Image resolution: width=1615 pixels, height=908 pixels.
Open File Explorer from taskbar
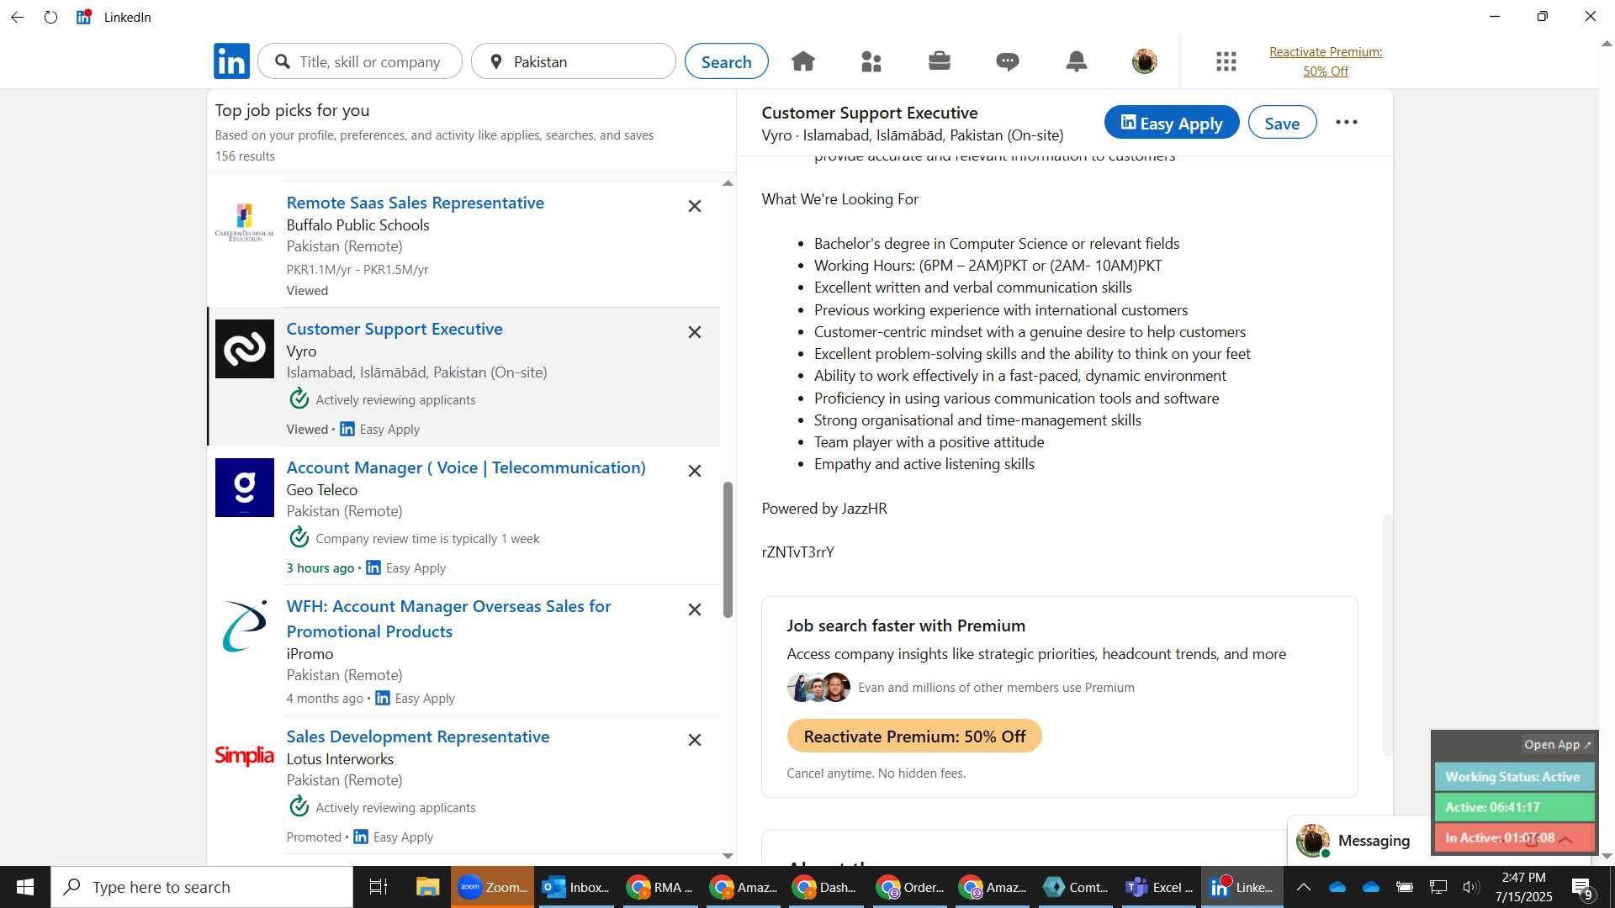pos(427,887)
